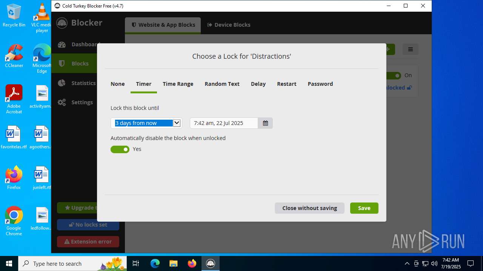Open Google Chrome desktop shortcut
Image resolution: width=483 pixels, height=271 pixels.
coord(14,221)
